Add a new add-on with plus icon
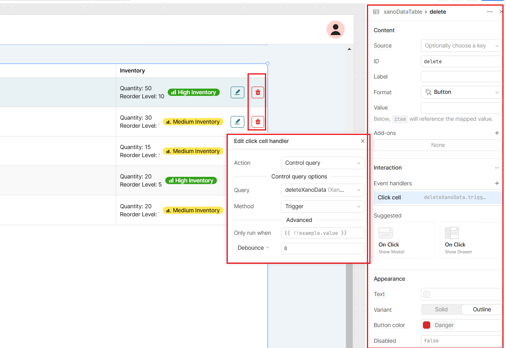Screen dimensions: 506x348 [497, 133]
